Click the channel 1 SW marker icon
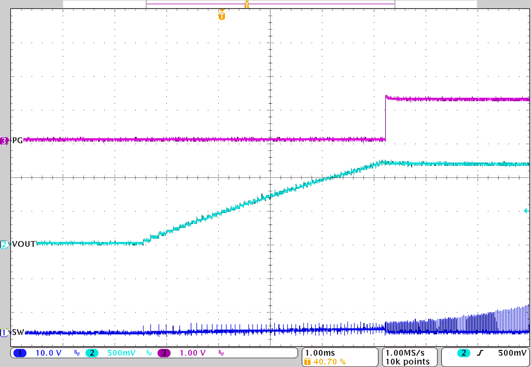This screenshot has height=367, width=531. [5, 333]
